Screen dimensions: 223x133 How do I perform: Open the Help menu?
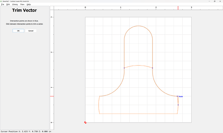(29, 4)
